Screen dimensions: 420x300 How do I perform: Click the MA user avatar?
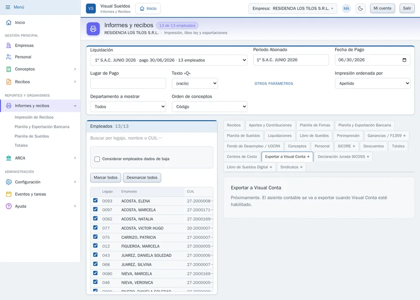pyautogui.click(x=346, y=8)
